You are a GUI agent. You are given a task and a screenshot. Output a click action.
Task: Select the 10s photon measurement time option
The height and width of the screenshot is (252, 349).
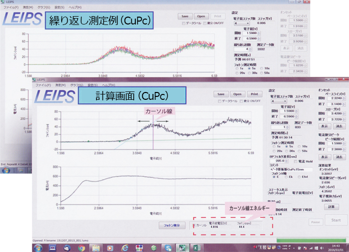click(x=301, y=146)
